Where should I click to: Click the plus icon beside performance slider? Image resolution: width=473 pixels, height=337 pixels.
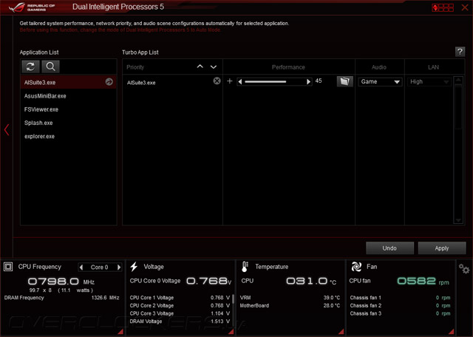230,81
